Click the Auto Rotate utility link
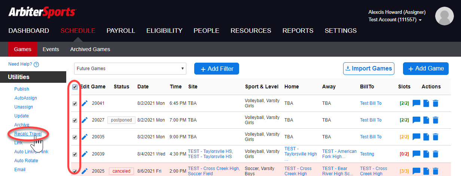Screen dimensions: 461x176 (x=26, y=161)
